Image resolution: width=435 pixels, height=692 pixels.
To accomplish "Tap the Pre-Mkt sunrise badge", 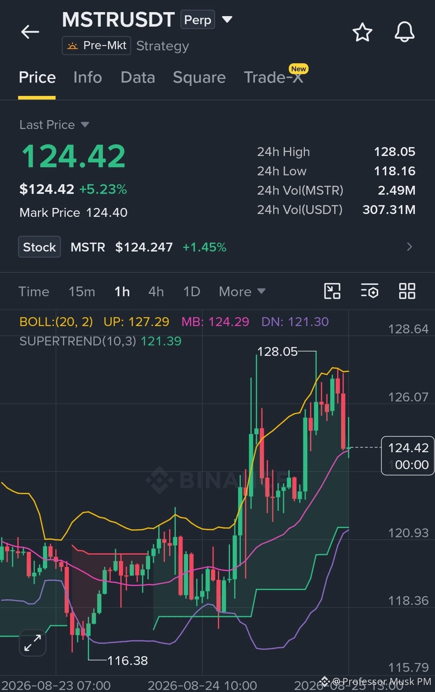I will [x=96, y=46].
